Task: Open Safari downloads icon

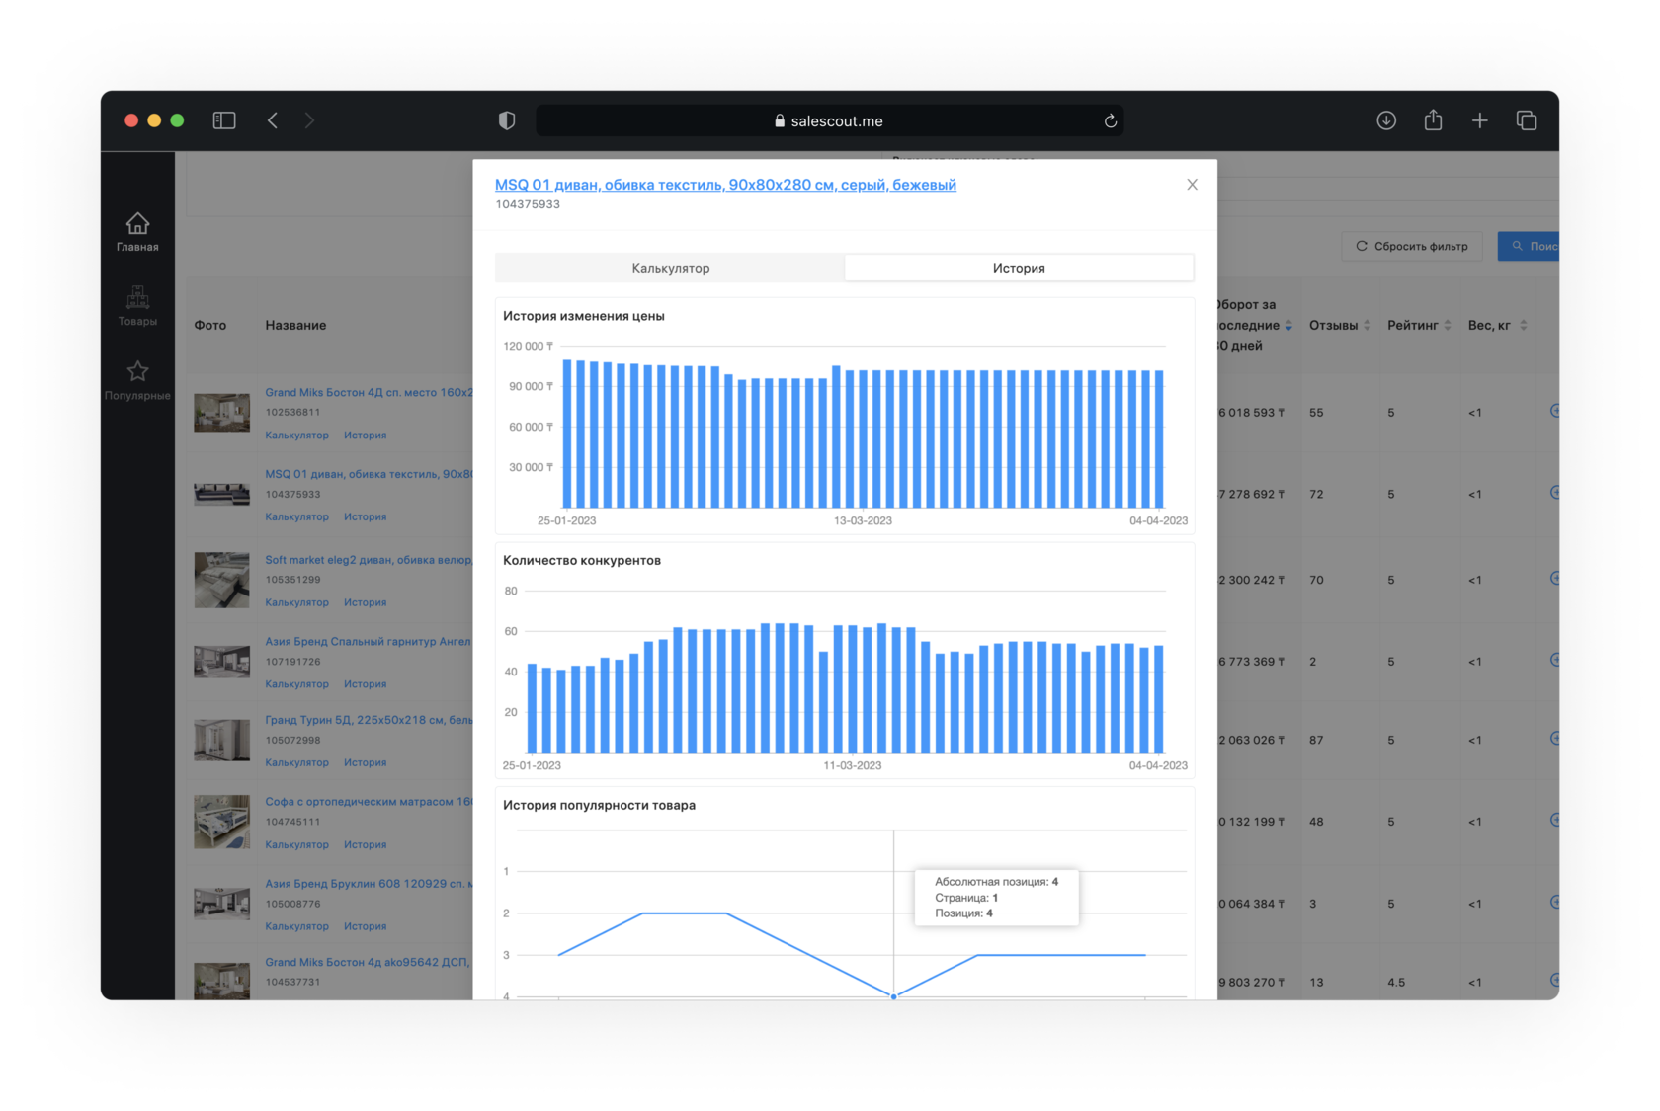Action: pyautogui.click(x=1386, y=120)
